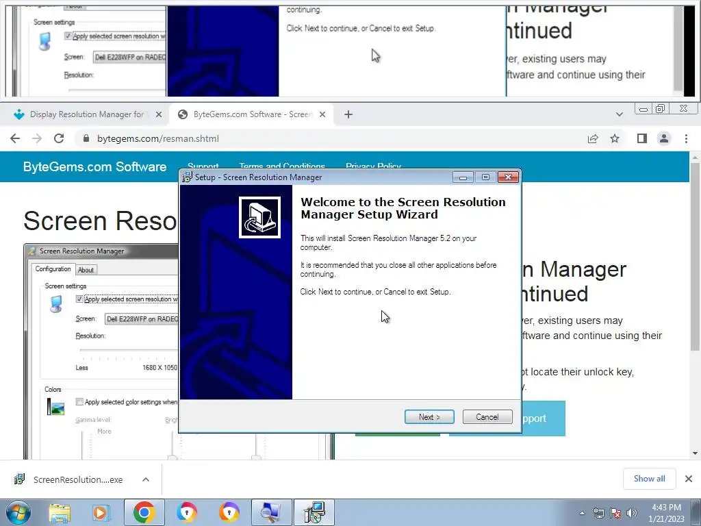This screenshot has height=526, width=701.
Task: Show all downloads
Action: tap(649, 479)
